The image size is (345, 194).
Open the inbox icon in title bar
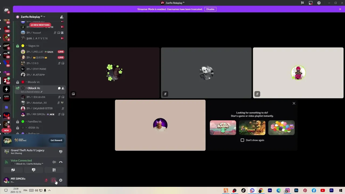click(311, 3)
